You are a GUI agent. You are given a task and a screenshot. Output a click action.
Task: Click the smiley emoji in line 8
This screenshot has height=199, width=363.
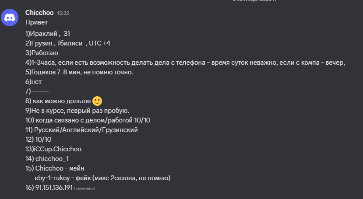tap(97, 101)
